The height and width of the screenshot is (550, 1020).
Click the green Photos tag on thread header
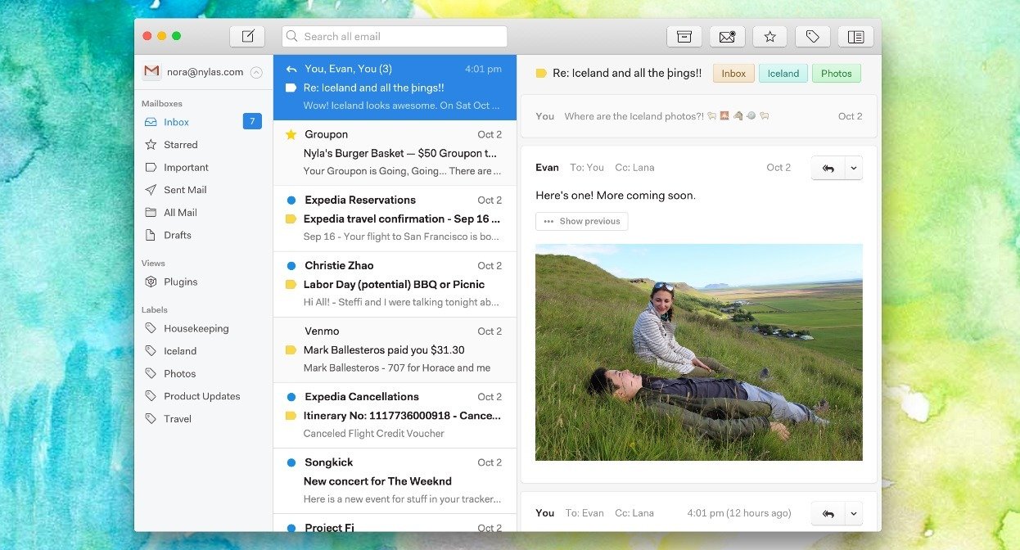pyautogui.click(x=836, y=73)
